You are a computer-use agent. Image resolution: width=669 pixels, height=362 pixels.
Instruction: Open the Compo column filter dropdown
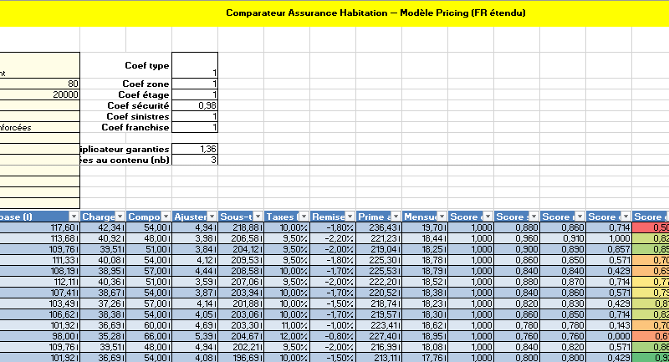pyautogui.click(x=166, y=216)
